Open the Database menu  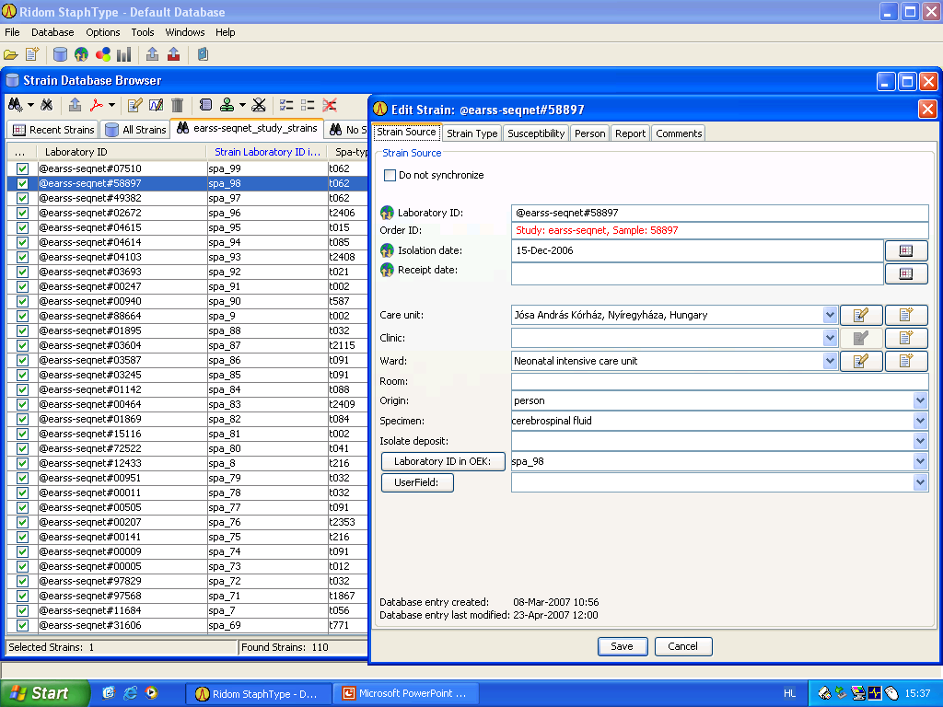coord(52,32)
